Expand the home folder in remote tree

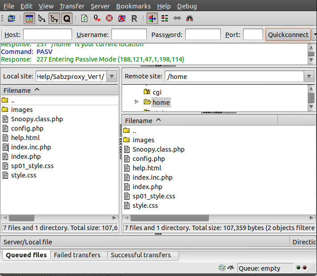click(x=137, y=102)
